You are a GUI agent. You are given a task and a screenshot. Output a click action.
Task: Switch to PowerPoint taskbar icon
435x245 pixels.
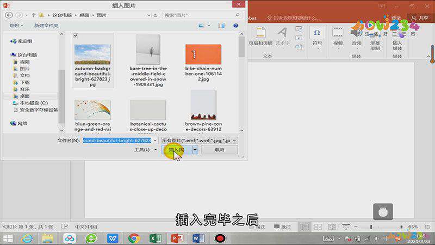click(177, 238)
